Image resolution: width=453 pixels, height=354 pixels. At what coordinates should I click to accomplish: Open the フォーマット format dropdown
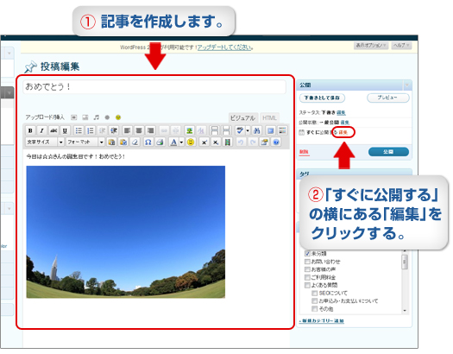[x=85, y=142]
